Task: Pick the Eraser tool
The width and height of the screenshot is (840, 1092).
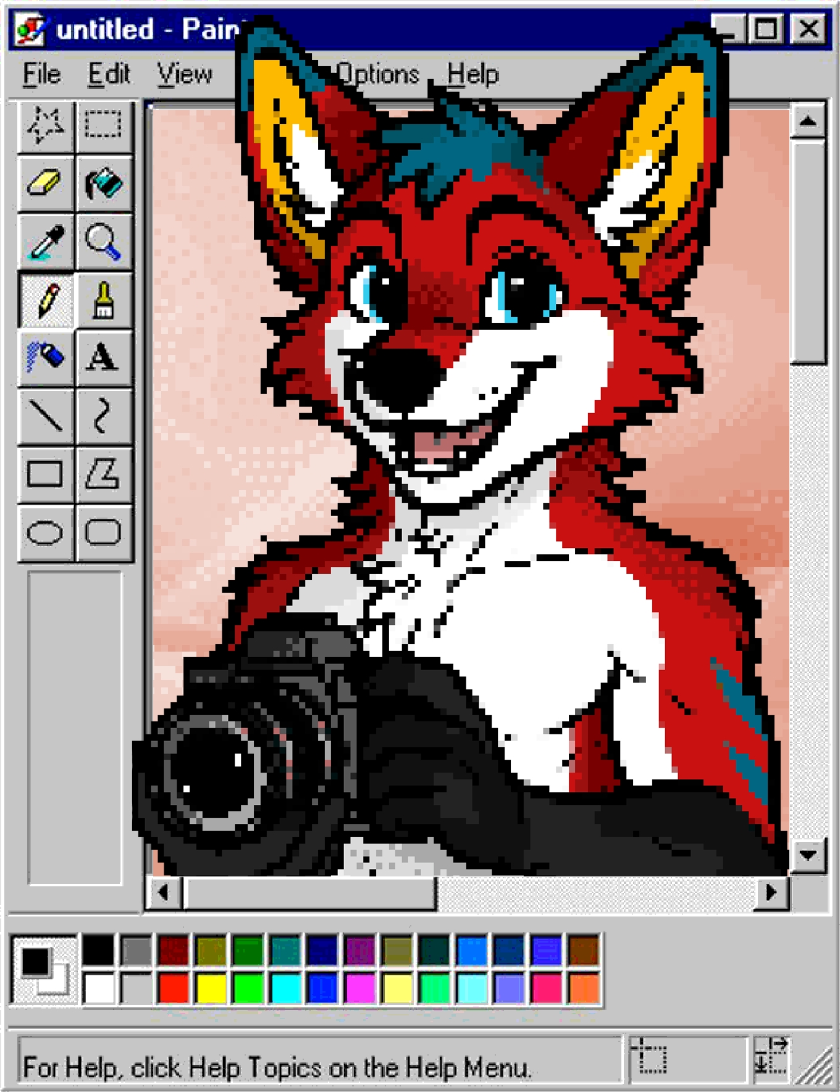Action: (46, 183)
